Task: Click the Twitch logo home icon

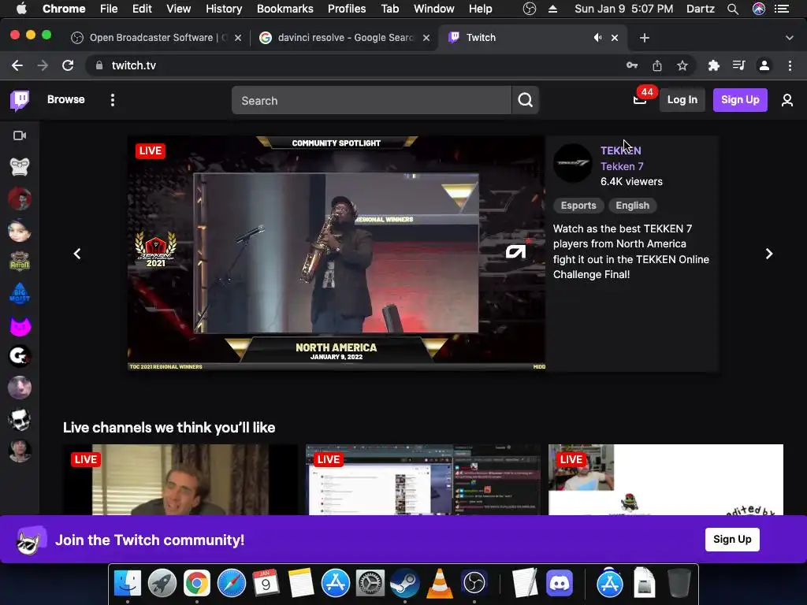Action: click(x=20, y=100)
